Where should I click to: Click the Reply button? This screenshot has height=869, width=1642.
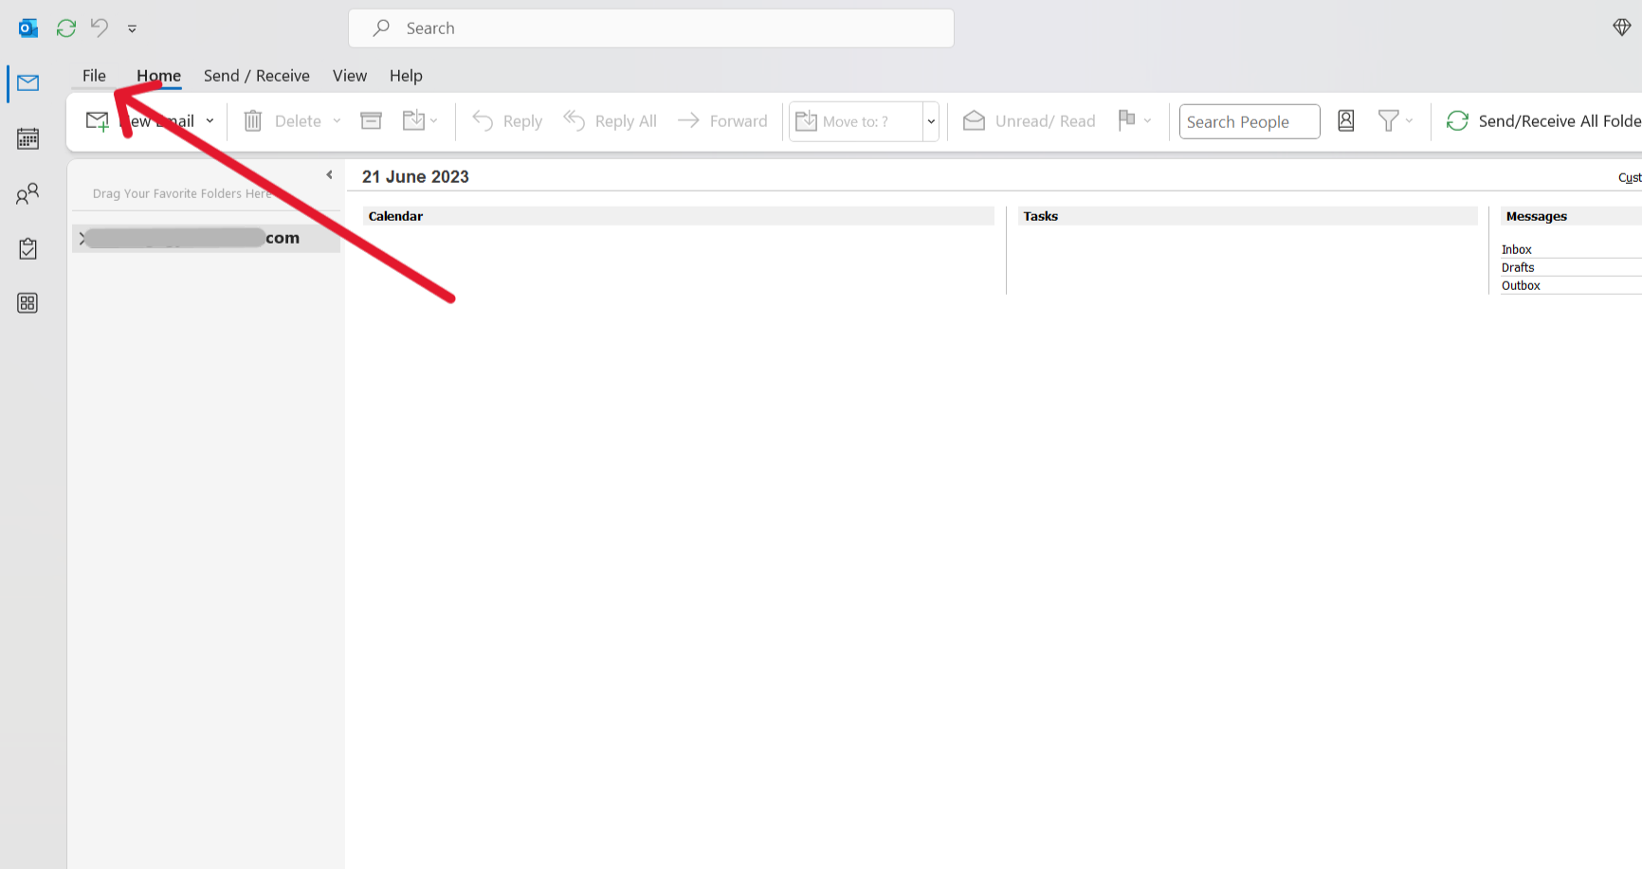(x=507, y=121)
